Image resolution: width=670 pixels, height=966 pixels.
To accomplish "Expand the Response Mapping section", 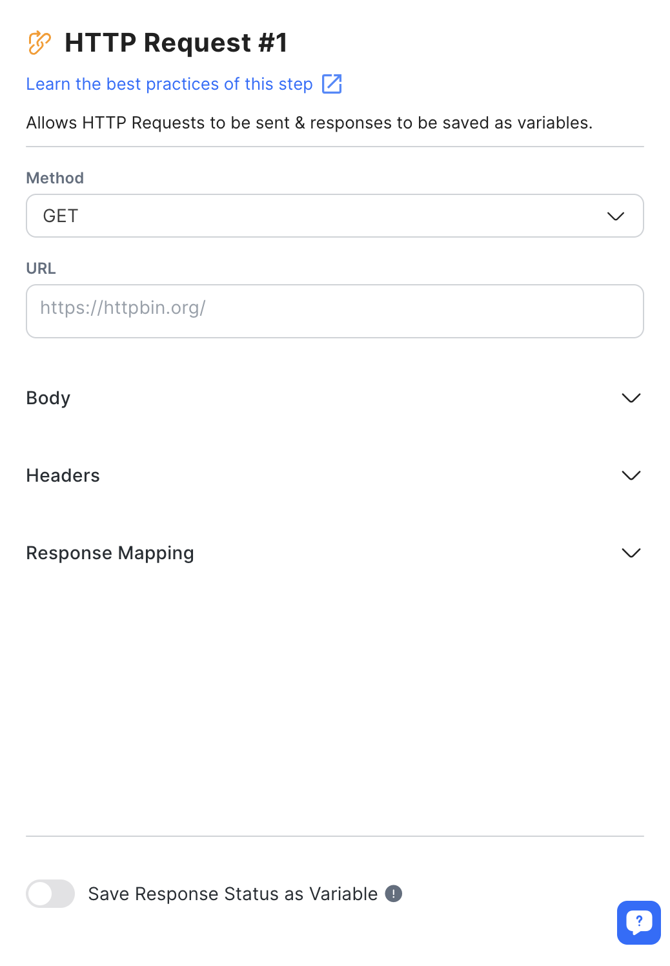I will [110, 553].
